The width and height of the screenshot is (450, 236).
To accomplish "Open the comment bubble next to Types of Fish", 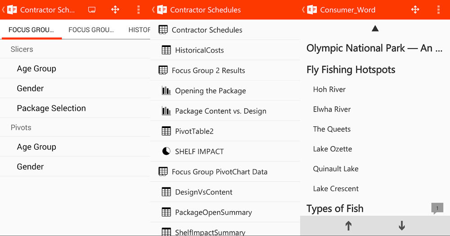I will (x=436, y=209).
